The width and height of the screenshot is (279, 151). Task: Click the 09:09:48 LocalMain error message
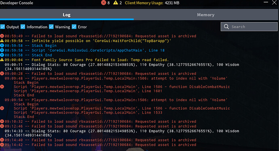point(116,79)
